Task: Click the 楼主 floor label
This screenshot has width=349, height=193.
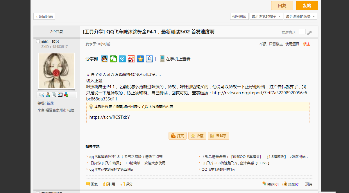Action: pos(307,44)
